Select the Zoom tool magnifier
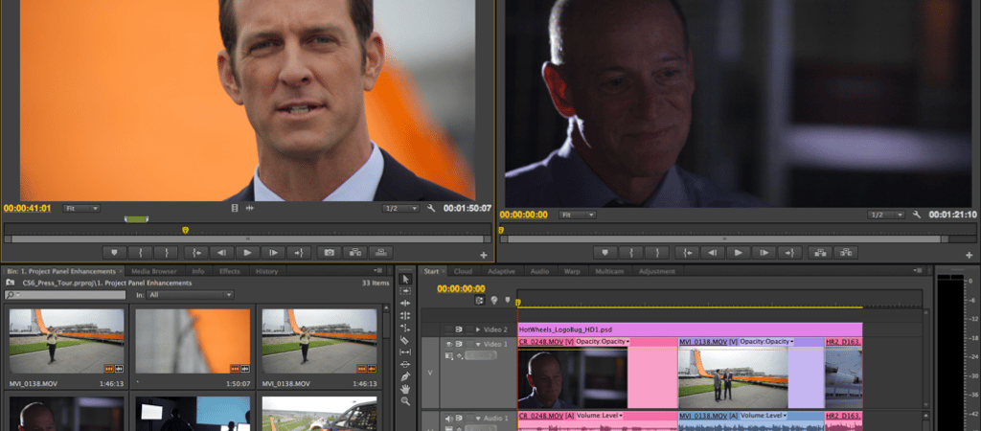Image resolution: width=981 pixels, height=431 pixels. 405,402
